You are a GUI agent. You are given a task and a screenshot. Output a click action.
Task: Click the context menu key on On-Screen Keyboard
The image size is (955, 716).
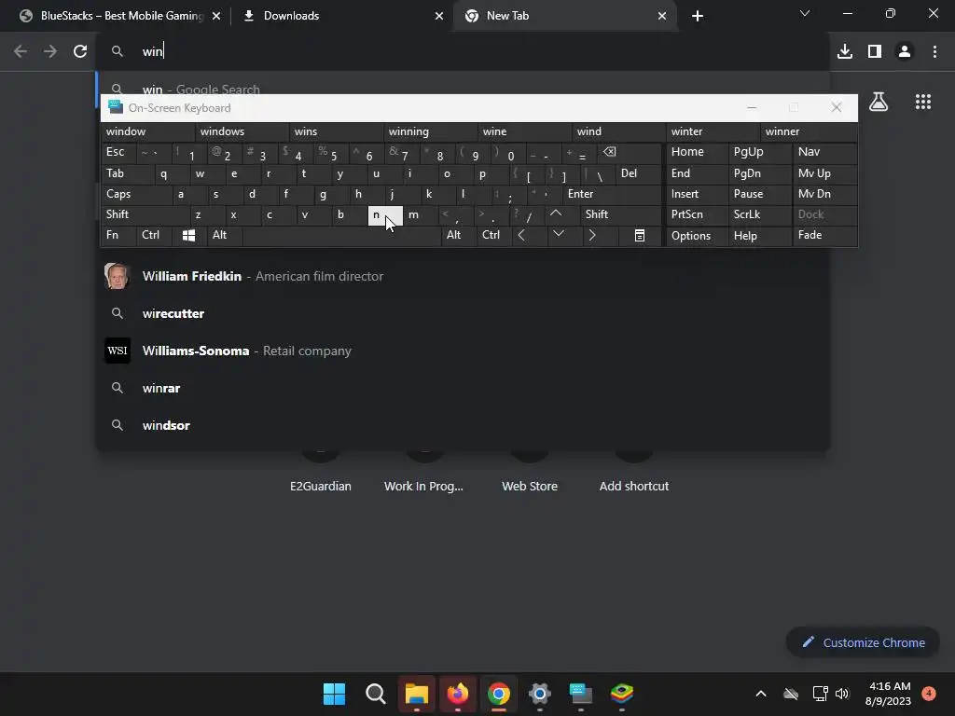[x=640, y=235]
